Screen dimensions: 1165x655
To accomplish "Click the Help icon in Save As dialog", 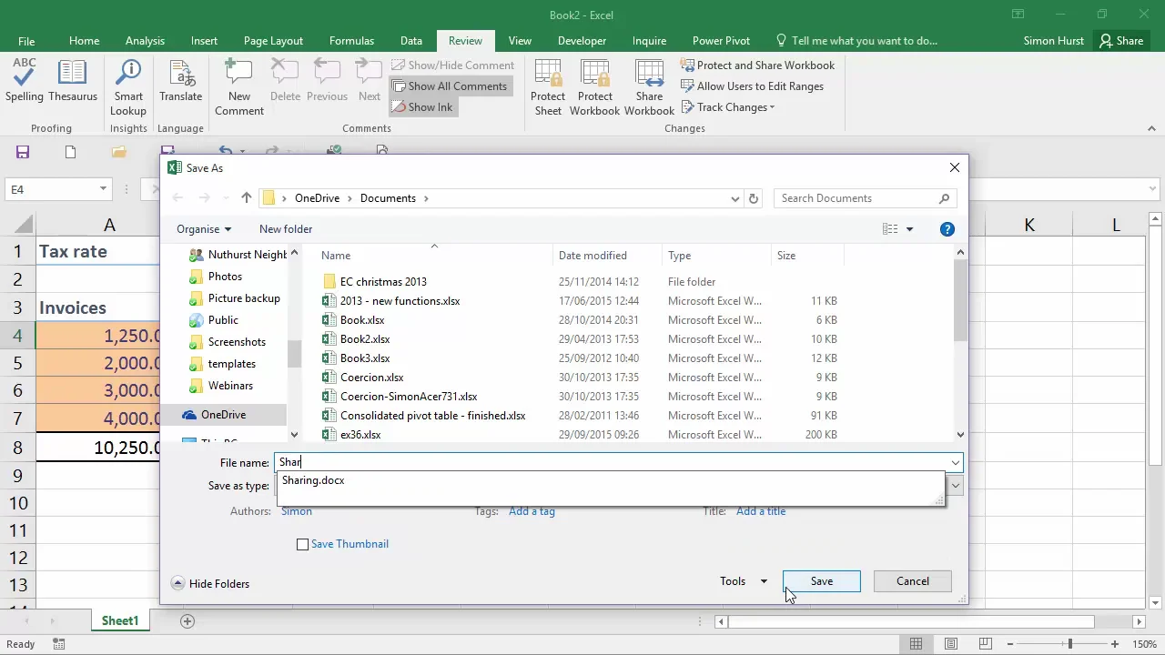I will point(947,229).
